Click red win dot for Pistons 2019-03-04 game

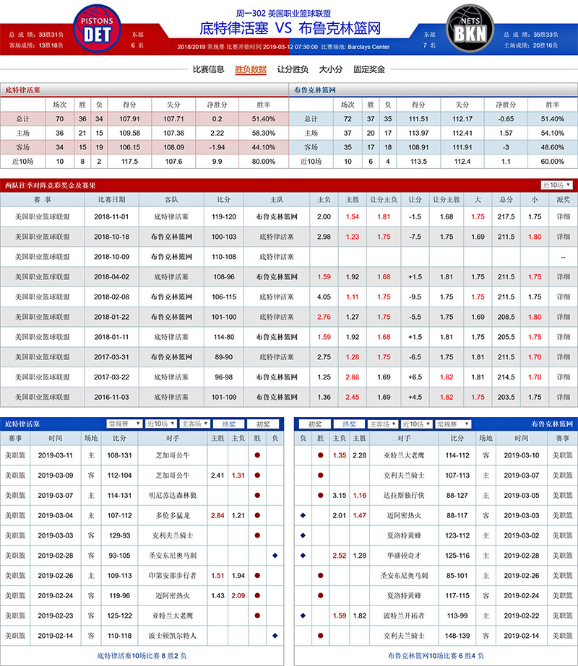pos(257,516)
